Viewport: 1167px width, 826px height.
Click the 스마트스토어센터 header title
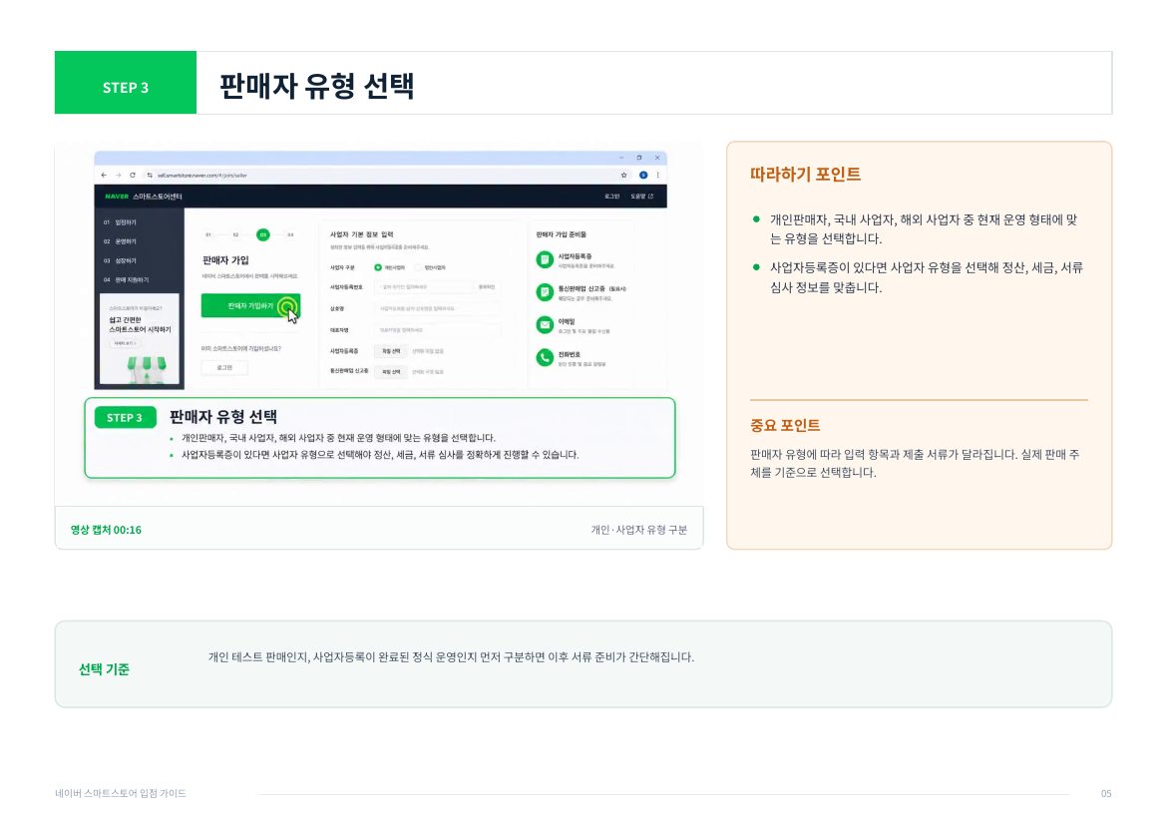click(157, 197)
